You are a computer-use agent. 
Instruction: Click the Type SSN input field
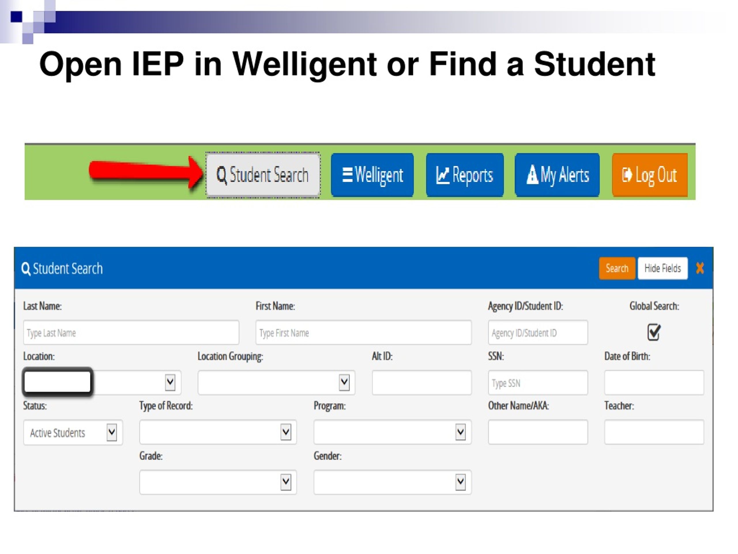538,383
